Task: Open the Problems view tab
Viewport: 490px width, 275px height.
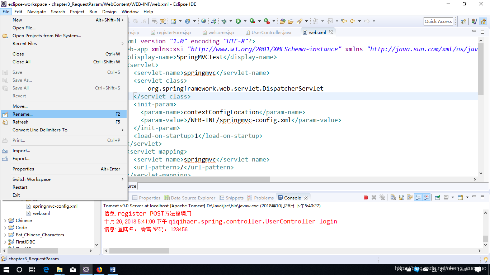Action: click(x=260, y=198)
